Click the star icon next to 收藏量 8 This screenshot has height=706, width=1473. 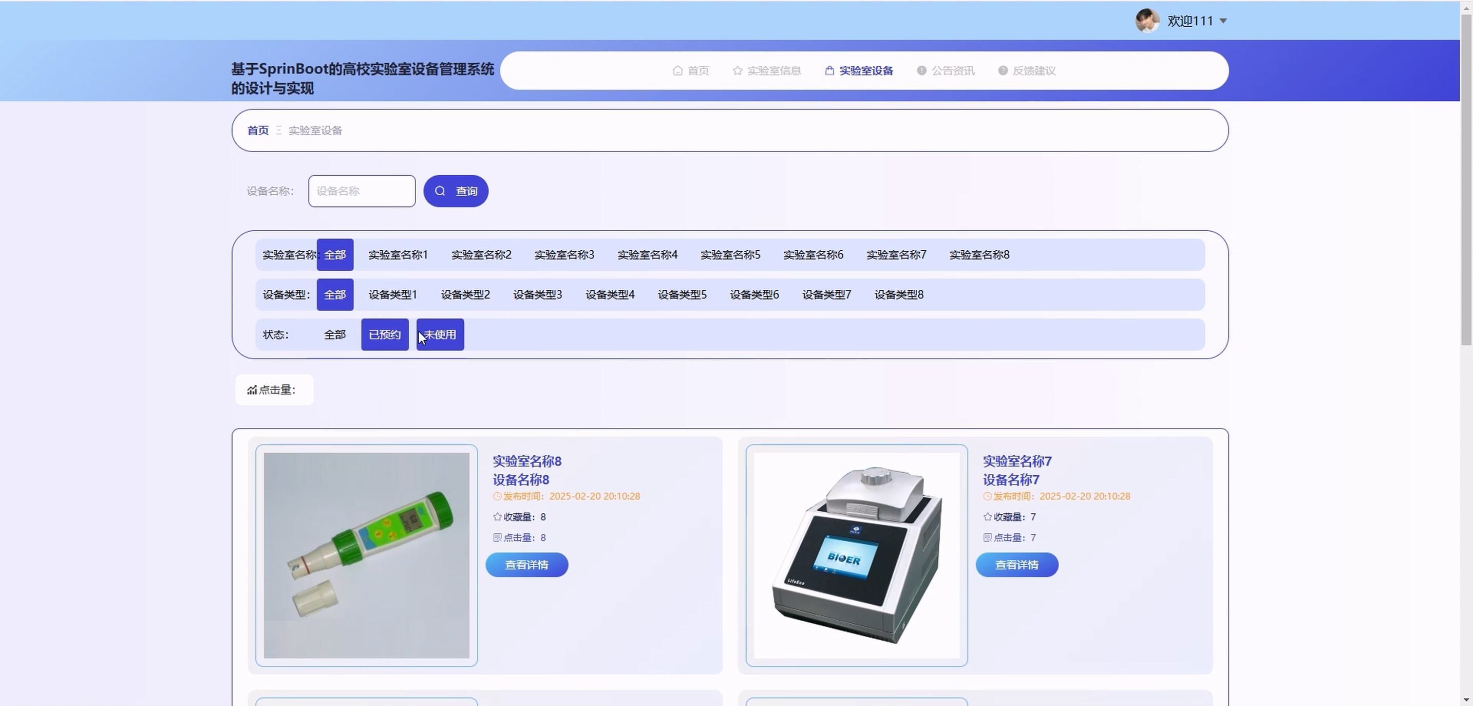[x=497, y=516]
